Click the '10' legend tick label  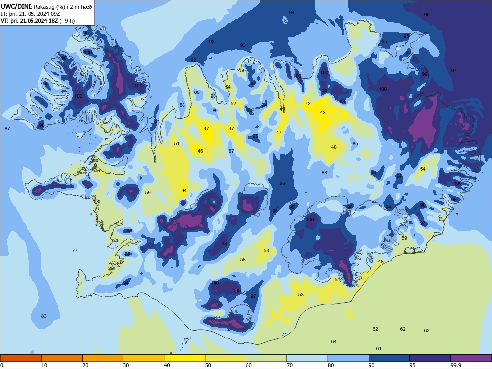[x=44, y=365]
